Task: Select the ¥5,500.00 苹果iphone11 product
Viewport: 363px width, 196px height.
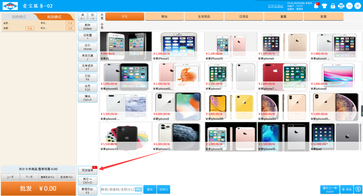Action: coord(126,137)
